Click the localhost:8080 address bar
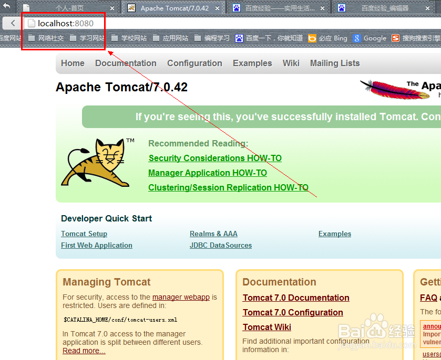Viewport: 441px width, 360px height. pyautogui.click(x=232, y=23)
